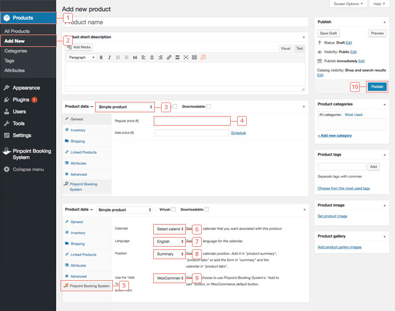Click the Italic formatting icon
This screenshot has width=395, height=311.
click(109, 57)
